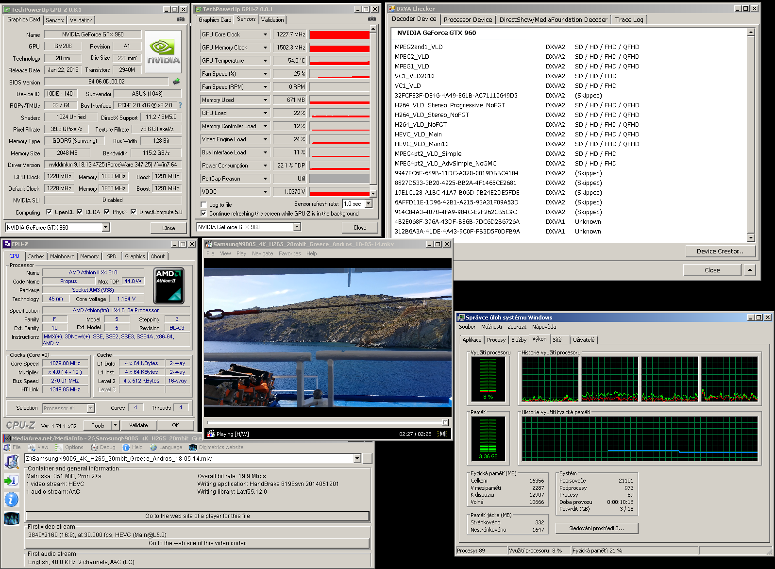
Task: Click the Digimetrics waveform icon in MediaInfo's sidebar
Action: (11, 519)
